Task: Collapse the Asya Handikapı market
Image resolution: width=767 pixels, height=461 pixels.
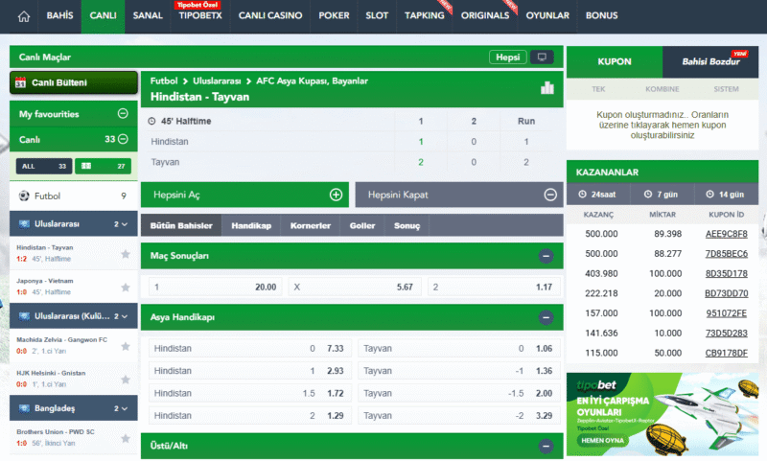Action: click(x=546, y=317)
